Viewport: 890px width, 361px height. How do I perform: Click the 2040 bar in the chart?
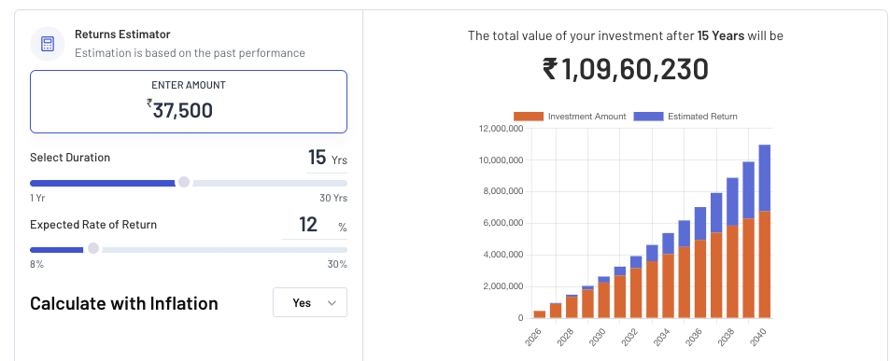point(765,231)
